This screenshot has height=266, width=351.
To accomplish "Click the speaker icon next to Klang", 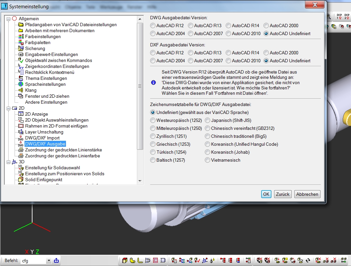I will point(21,90).
